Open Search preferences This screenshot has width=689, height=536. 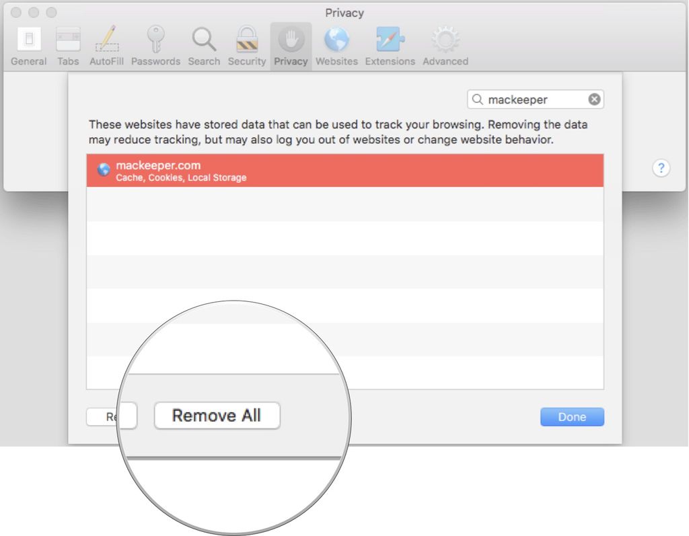(x=204, y=40)
